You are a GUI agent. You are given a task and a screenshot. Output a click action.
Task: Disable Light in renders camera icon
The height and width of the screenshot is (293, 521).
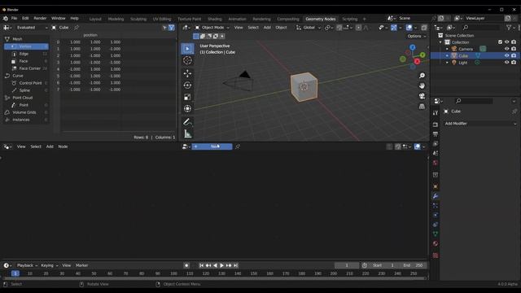514,63
